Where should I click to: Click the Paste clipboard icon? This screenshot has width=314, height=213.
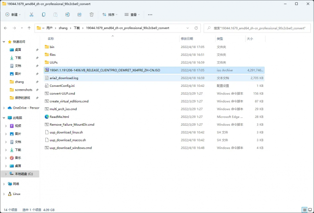[55, 15]
